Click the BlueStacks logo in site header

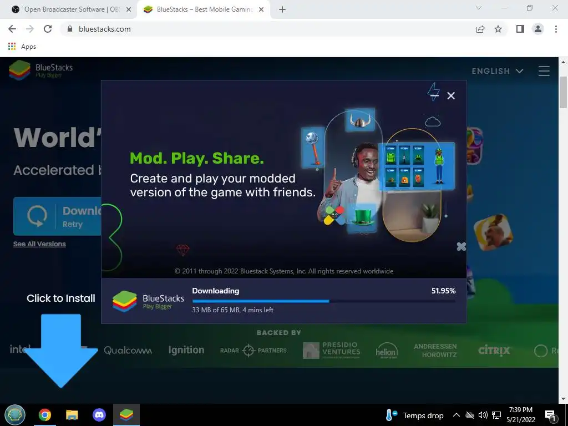point(41,70)
